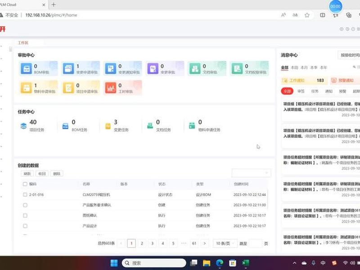The height and width of the screenshot is (270, 360).
Task: Open the BOM审批 approval card icon
Action: coord(26,68)
